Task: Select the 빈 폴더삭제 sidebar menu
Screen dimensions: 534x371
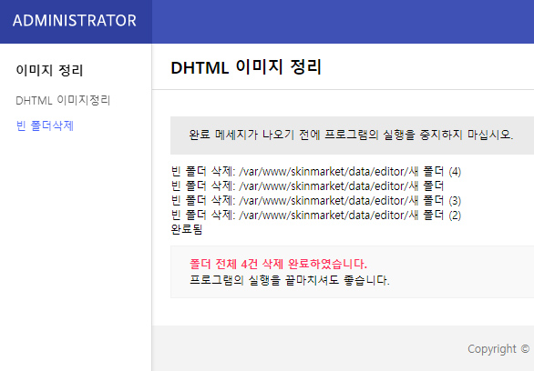Action: [45, 125]
